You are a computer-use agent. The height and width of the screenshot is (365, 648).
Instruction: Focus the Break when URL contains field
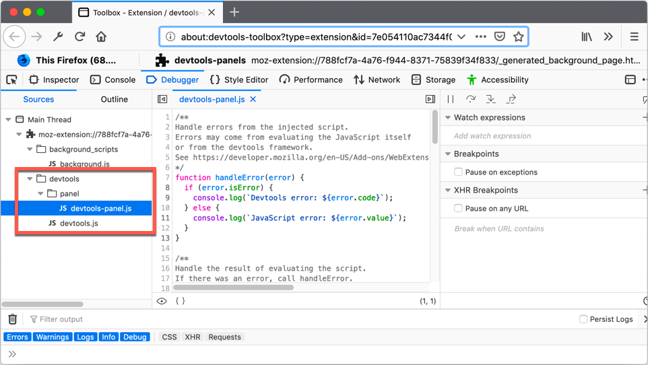(499, 228)
